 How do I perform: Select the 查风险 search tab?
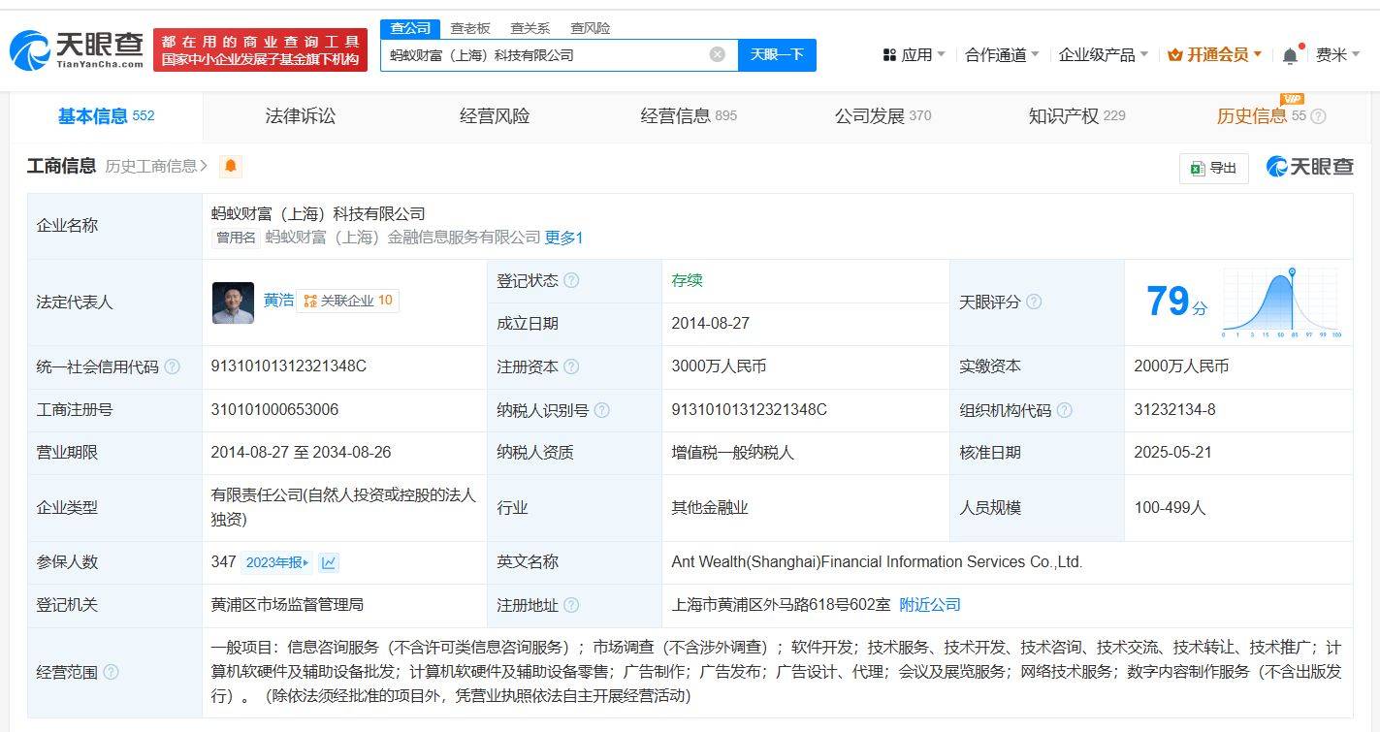click(x=591, y=28)
